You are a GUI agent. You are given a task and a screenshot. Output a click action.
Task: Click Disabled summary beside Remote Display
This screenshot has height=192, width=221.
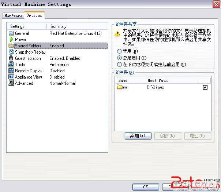(57, 70)
